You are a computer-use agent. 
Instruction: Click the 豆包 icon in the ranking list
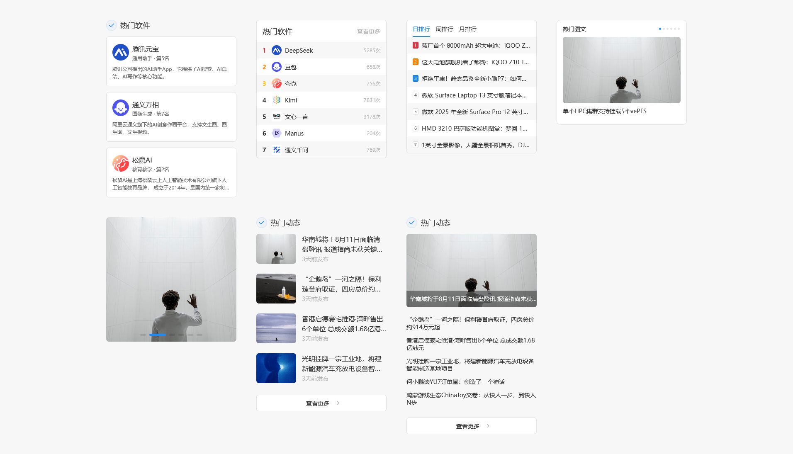276,67
